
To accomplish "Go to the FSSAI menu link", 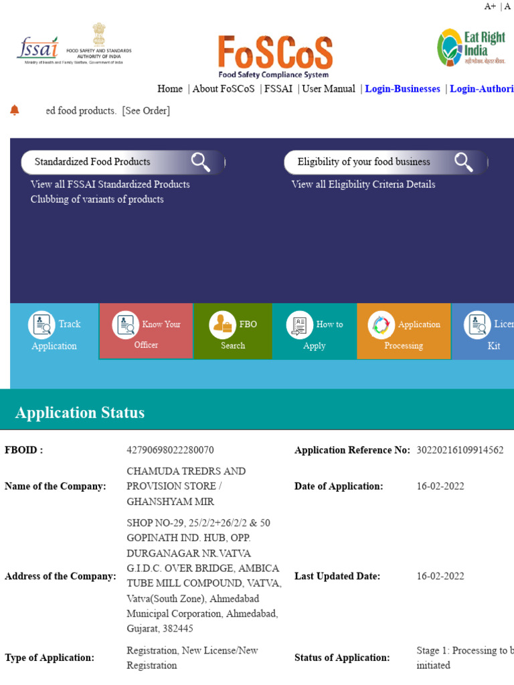I will point(278,89).
